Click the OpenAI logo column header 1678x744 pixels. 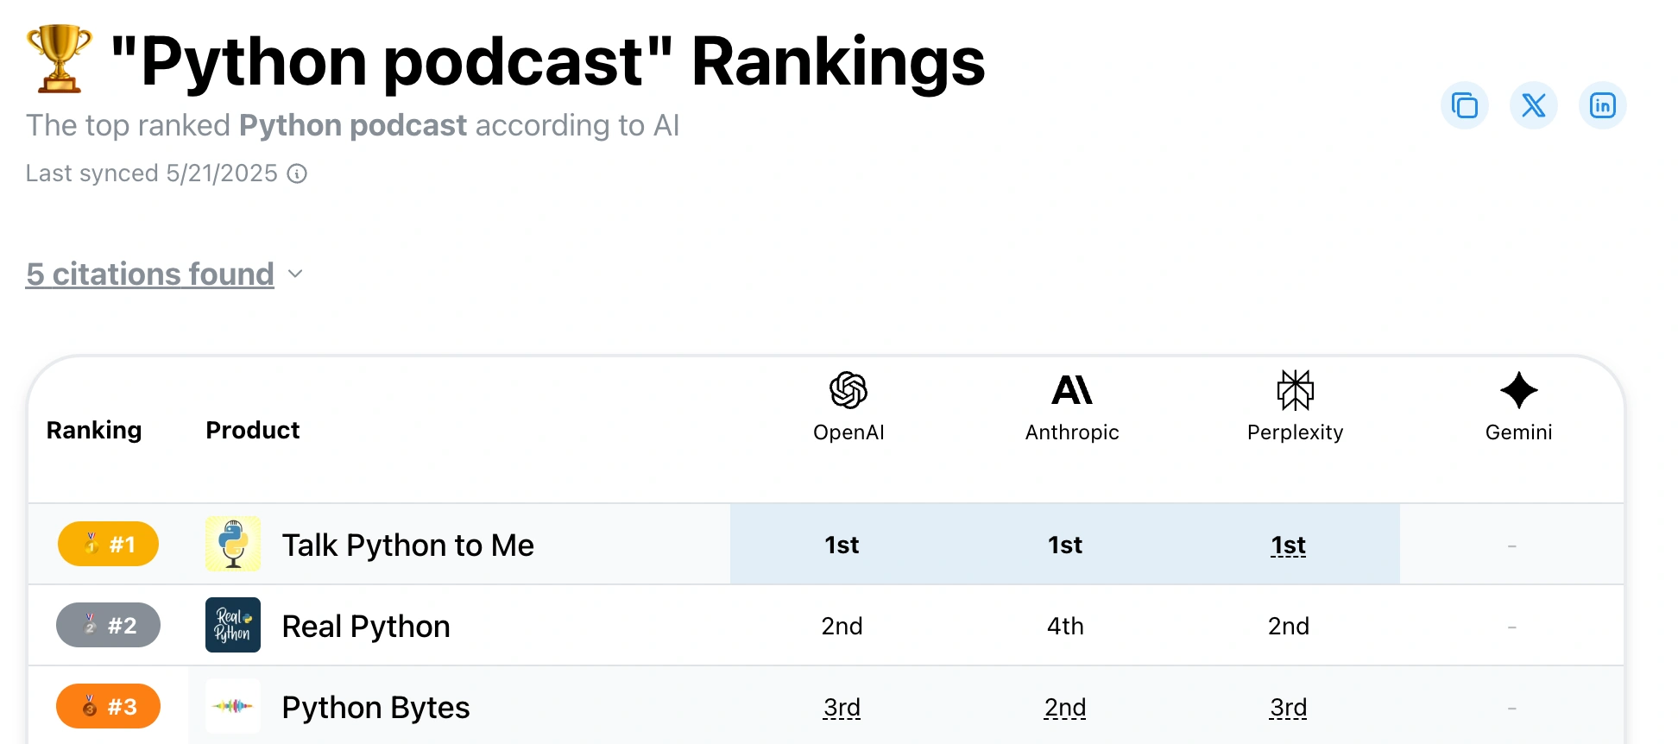pos(848,390)
